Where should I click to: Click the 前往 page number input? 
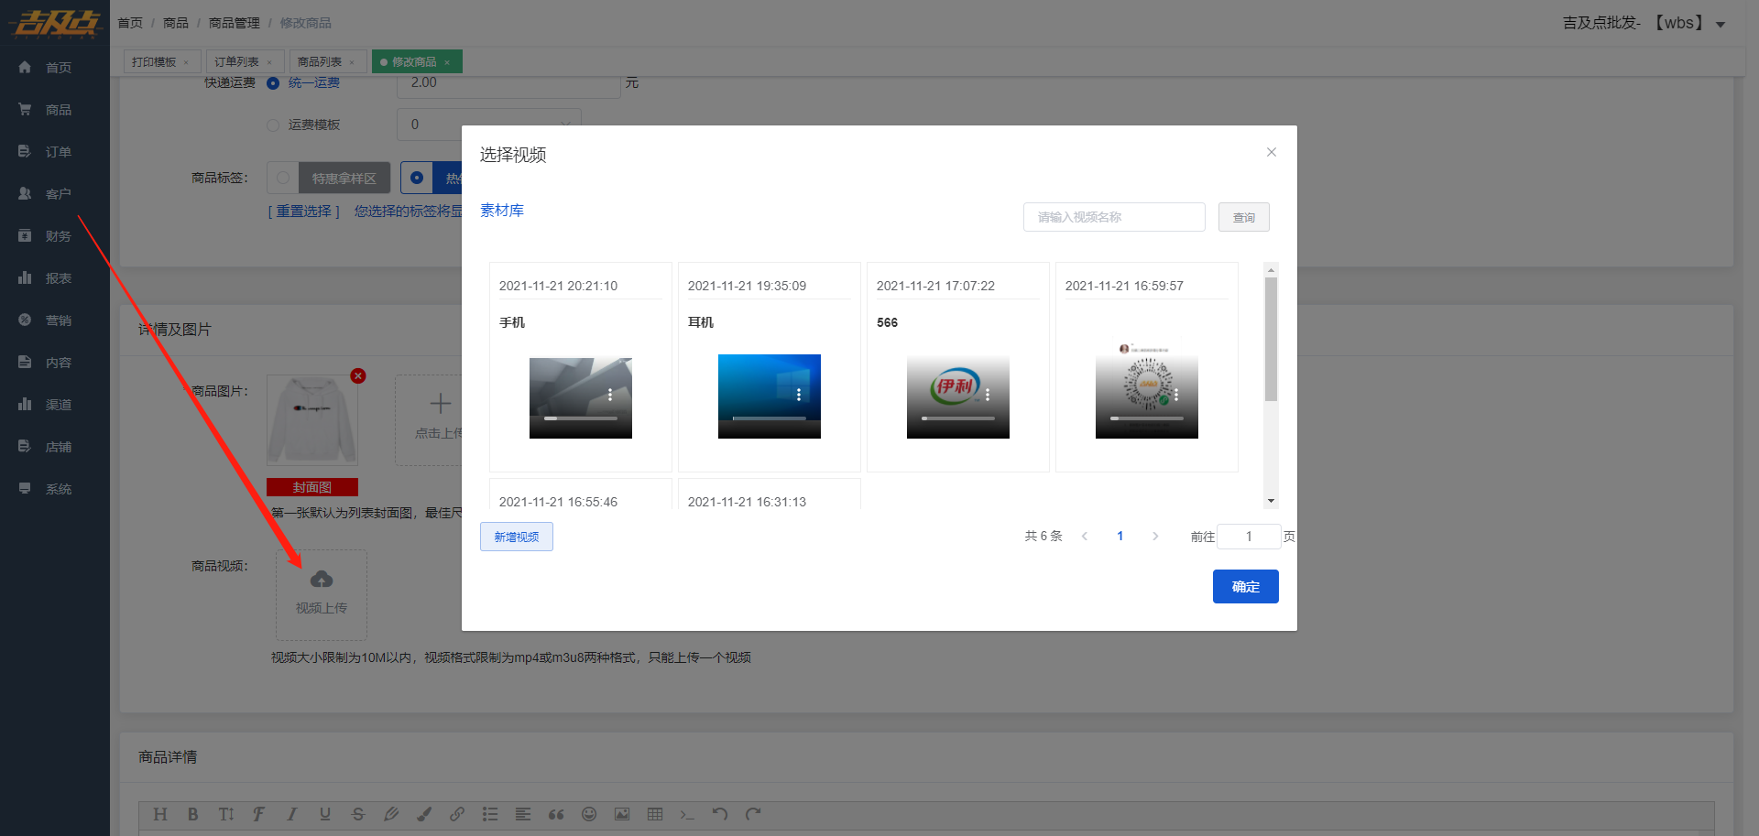point(1249,537)
